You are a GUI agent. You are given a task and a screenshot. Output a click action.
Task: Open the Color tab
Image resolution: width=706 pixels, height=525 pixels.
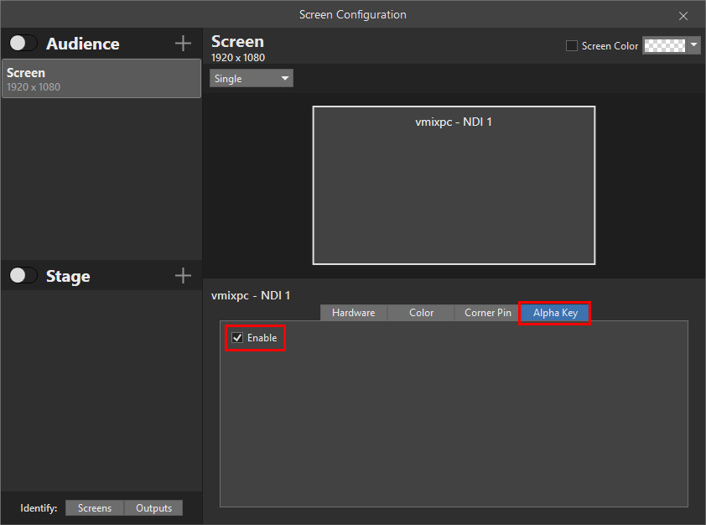tap(421, 313)
